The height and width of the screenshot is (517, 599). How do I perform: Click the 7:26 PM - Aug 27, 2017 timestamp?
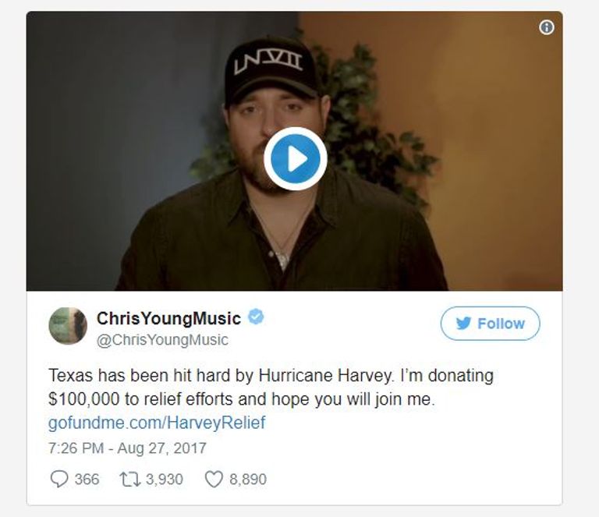click(127, 448)
